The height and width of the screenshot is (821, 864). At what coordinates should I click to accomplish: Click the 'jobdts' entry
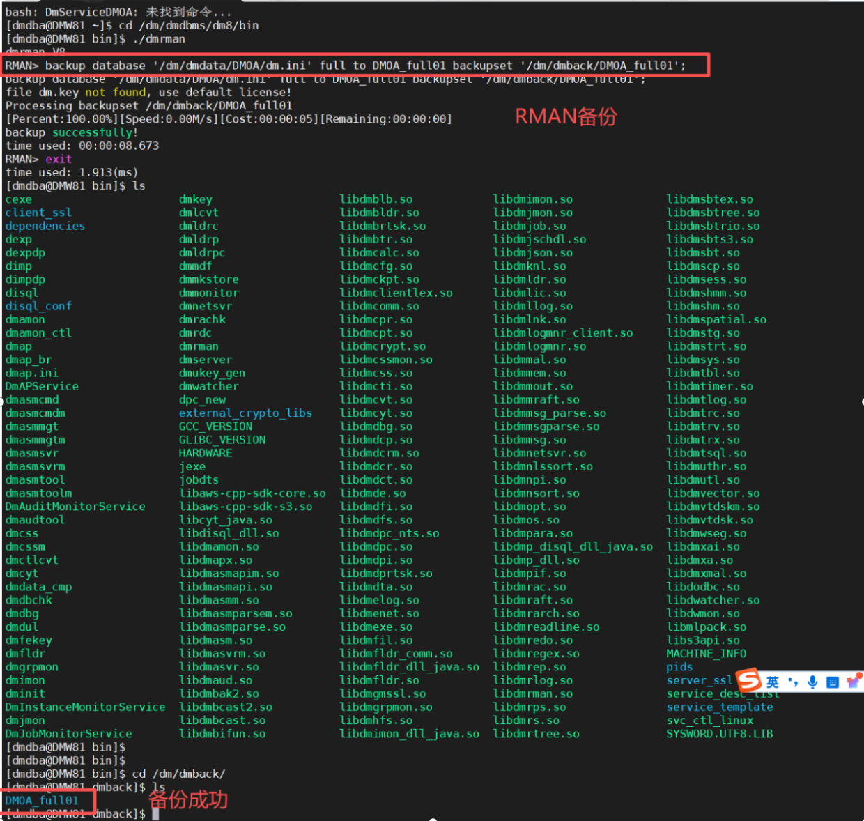(x=199, y=479)
